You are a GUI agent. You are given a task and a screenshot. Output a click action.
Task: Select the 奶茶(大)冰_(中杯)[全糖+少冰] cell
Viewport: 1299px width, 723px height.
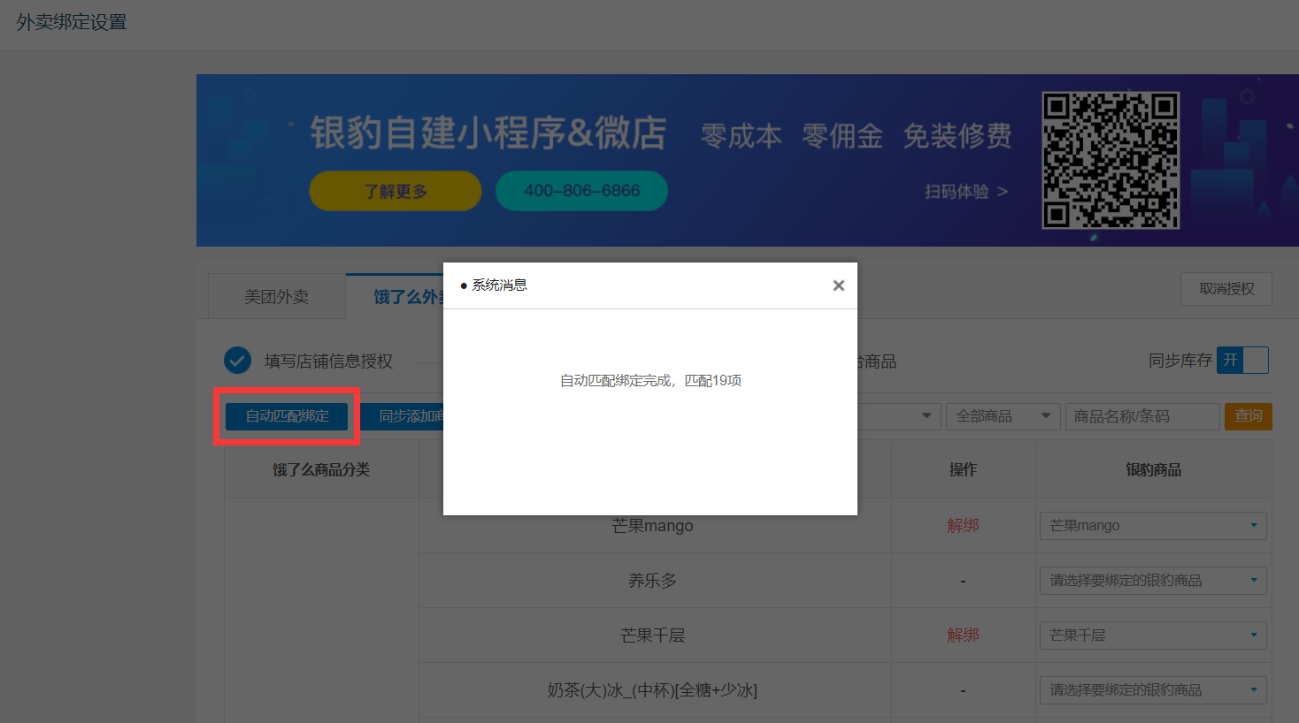655,690
